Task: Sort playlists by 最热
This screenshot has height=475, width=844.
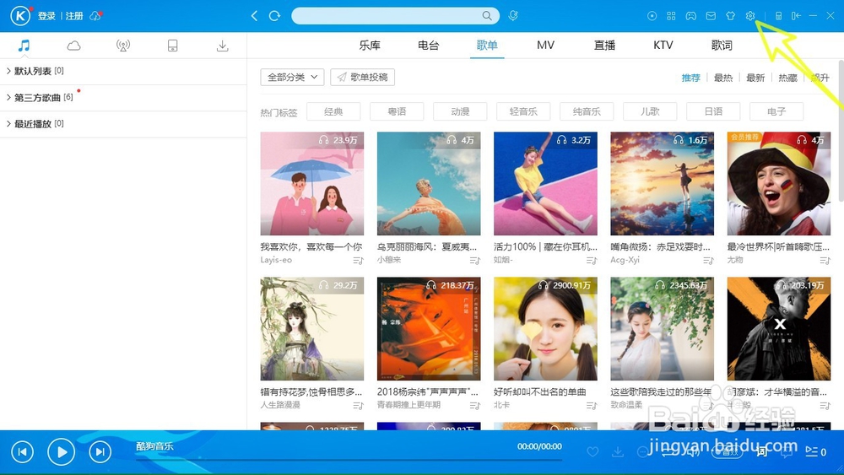Action: 723,78
